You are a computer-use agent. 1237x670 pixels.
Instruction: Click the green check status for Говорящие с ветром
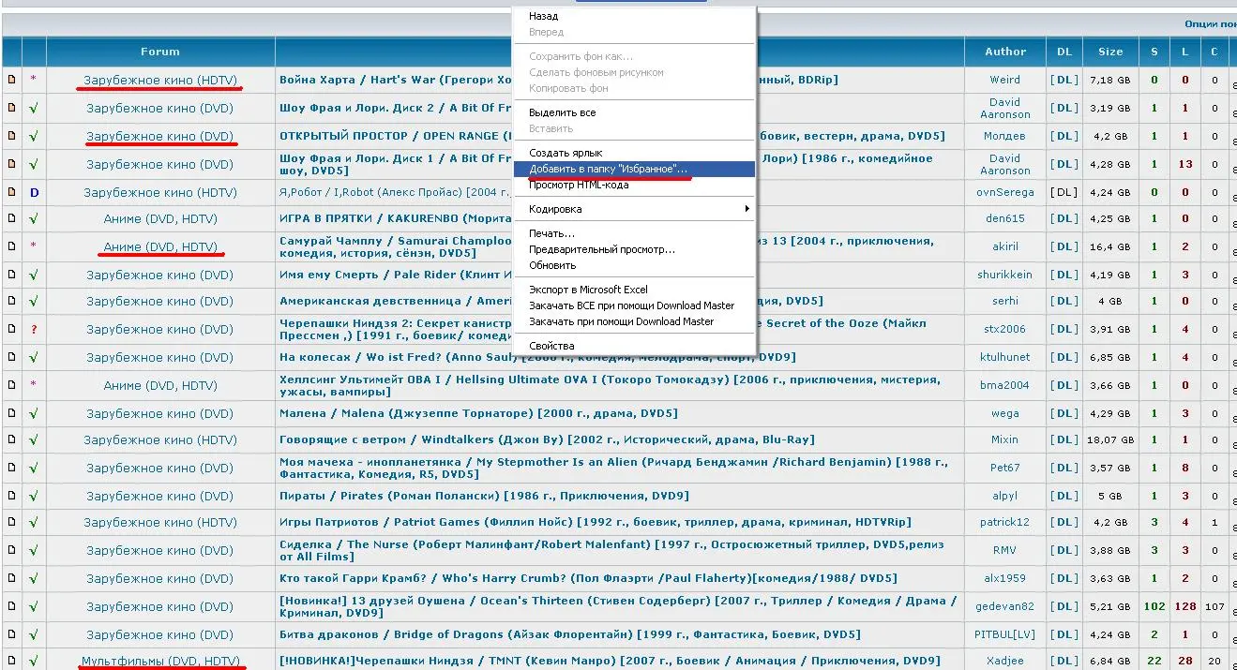[x=34, y=439]
